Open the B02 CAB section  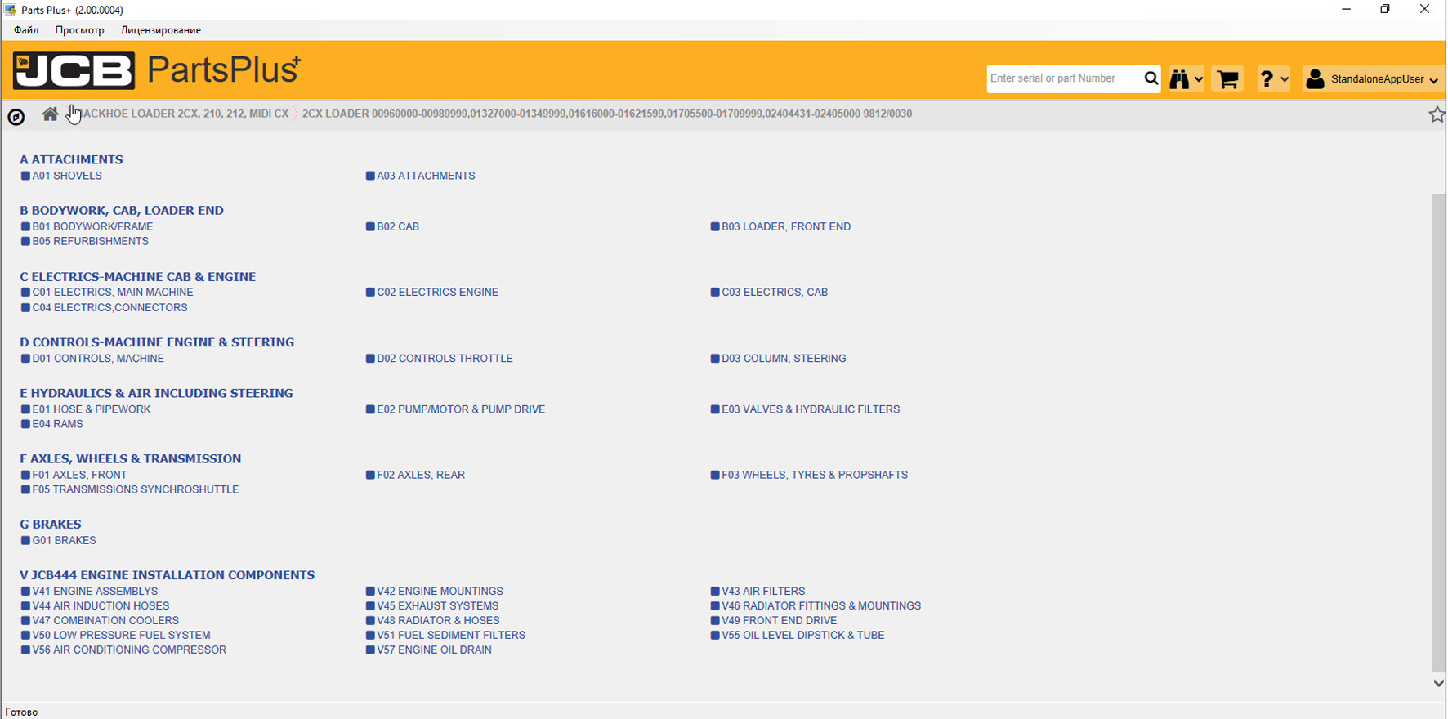coord(397,226)
